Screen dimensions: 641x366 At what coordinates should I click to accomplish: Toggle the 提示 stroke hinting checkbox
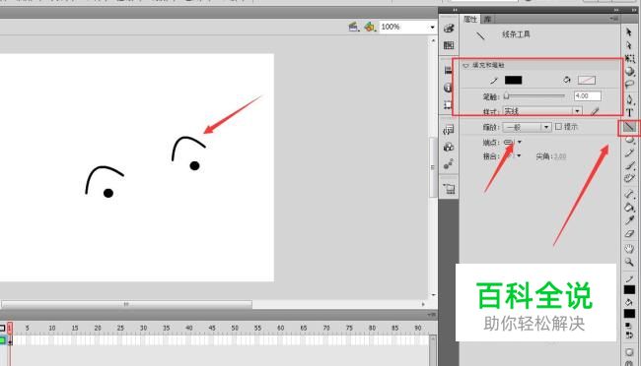coord(559,127)
